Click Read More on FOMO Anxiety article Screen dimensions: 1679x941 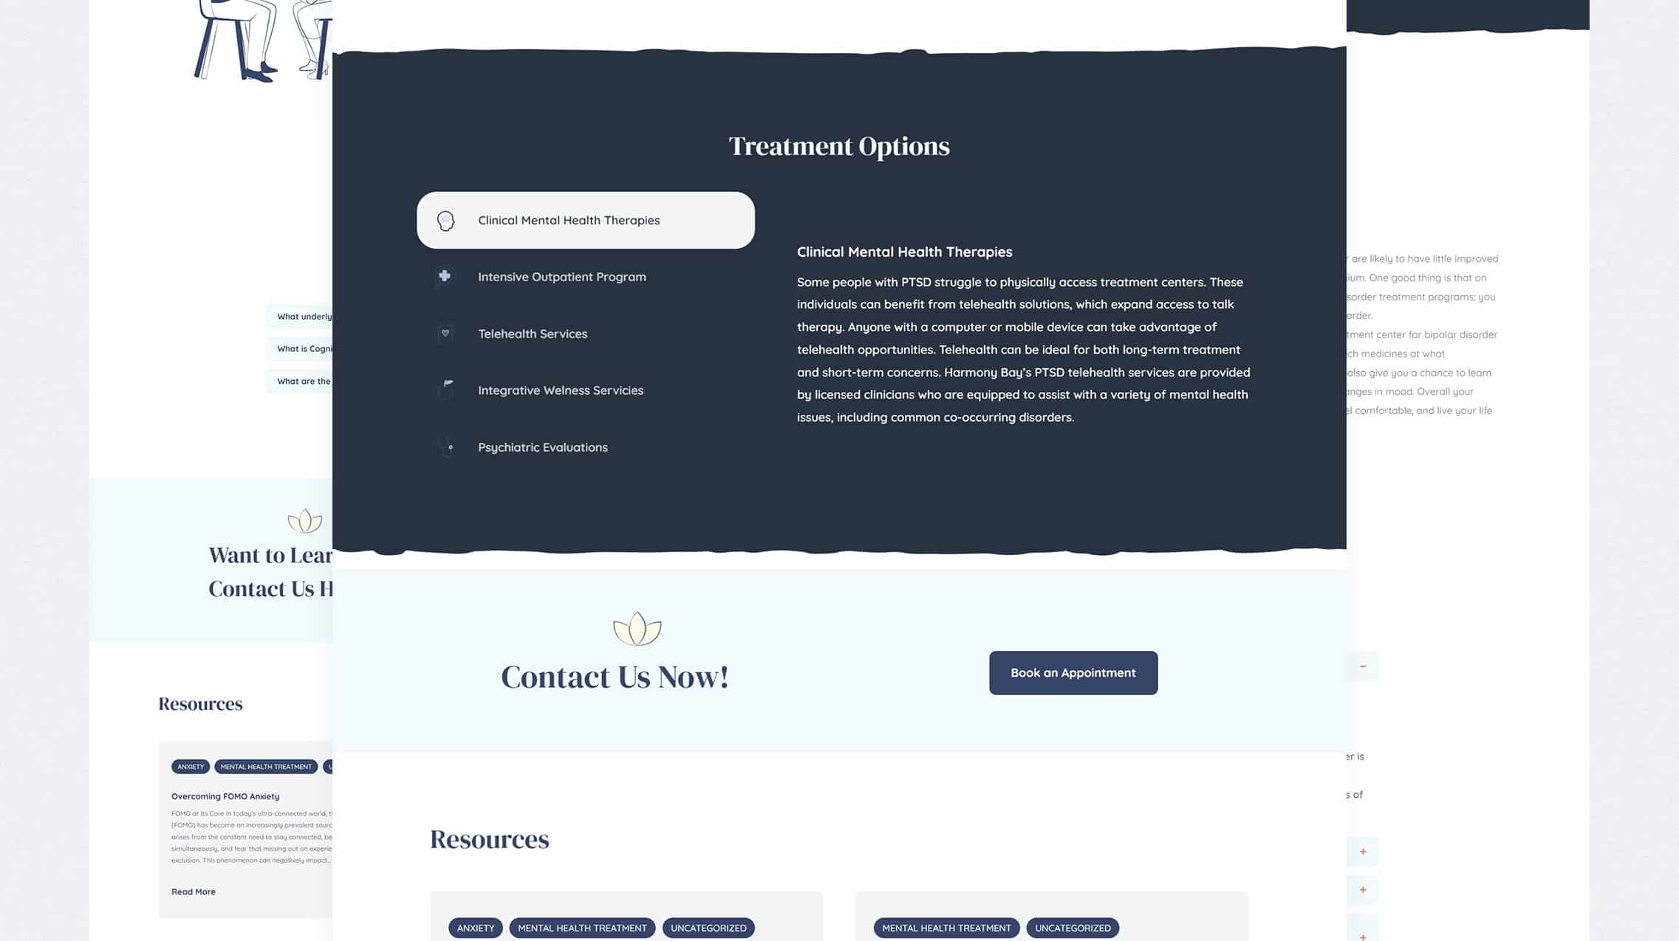click(193, 890)
